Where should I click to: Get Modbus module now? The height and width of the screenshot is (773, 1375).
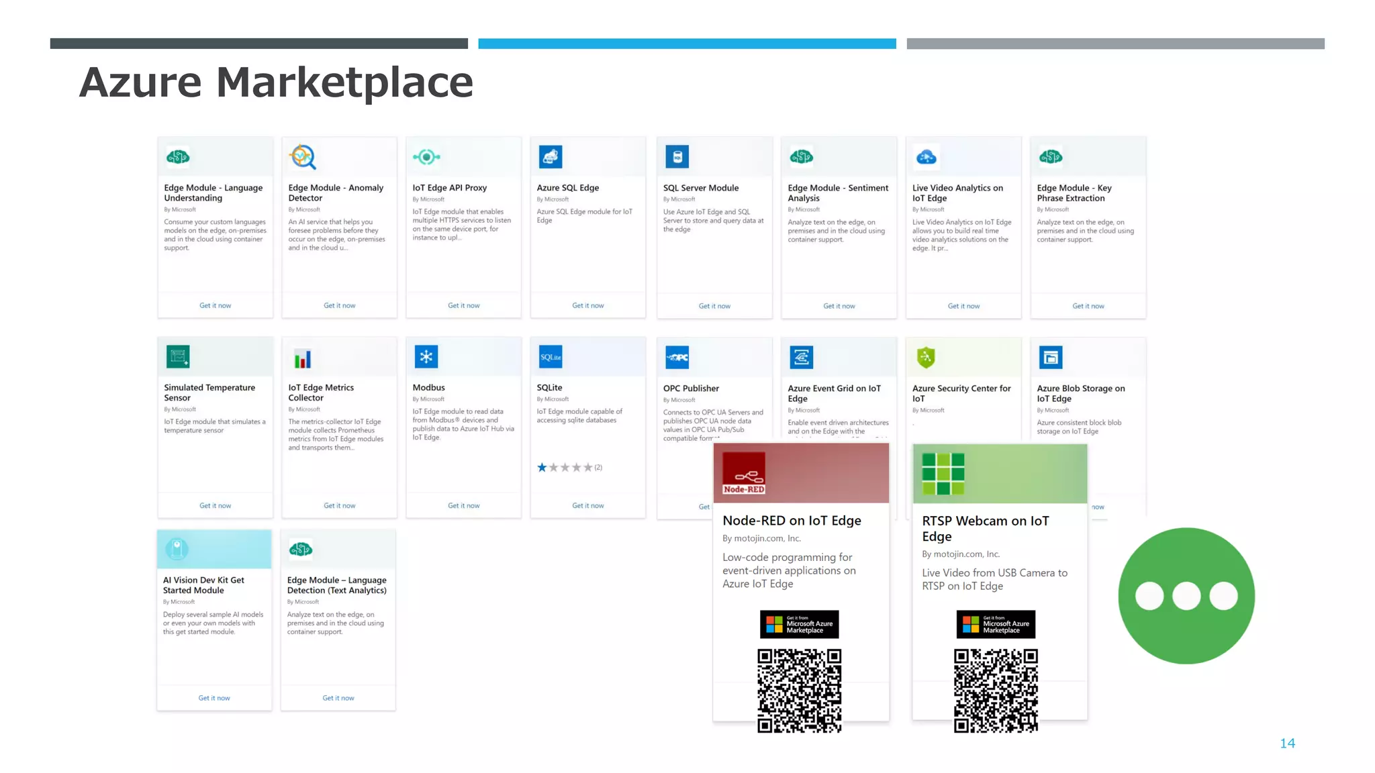464,506
